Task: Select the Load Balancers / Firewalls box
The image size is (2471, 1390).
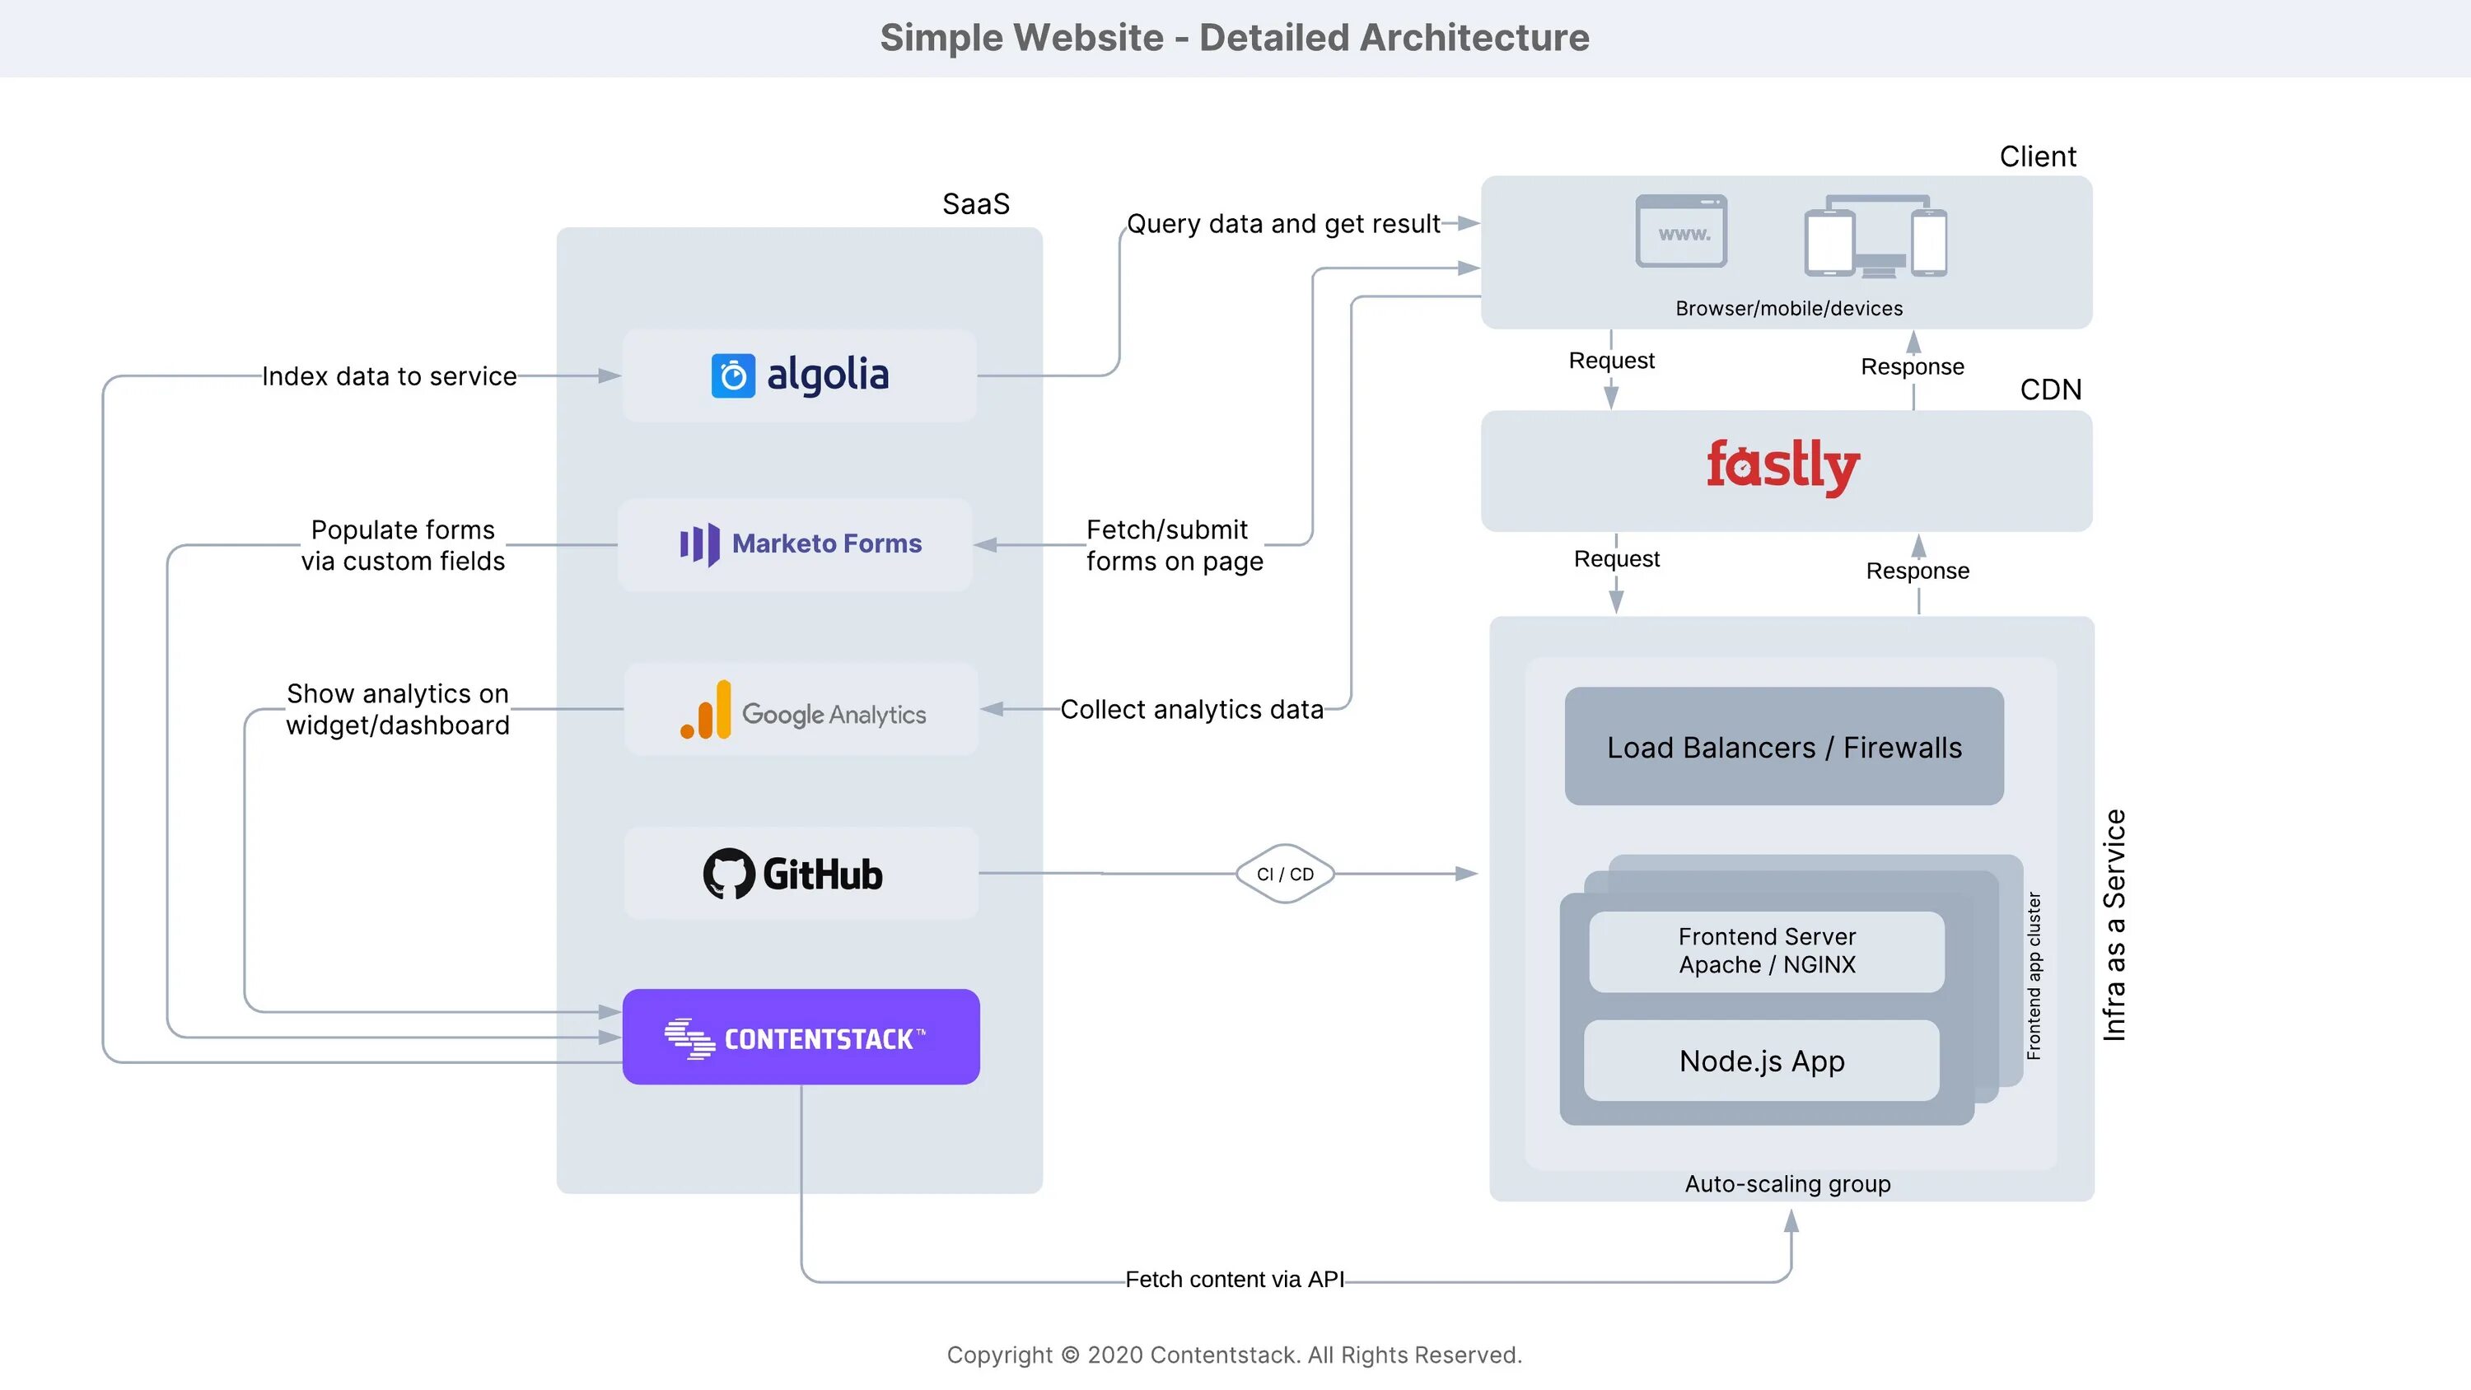Action: (1784, 746)
